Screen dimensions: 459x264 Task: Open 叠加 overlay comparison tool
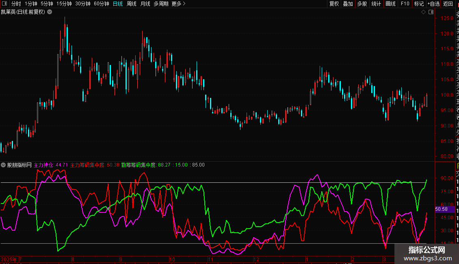(x=348, y=4)
